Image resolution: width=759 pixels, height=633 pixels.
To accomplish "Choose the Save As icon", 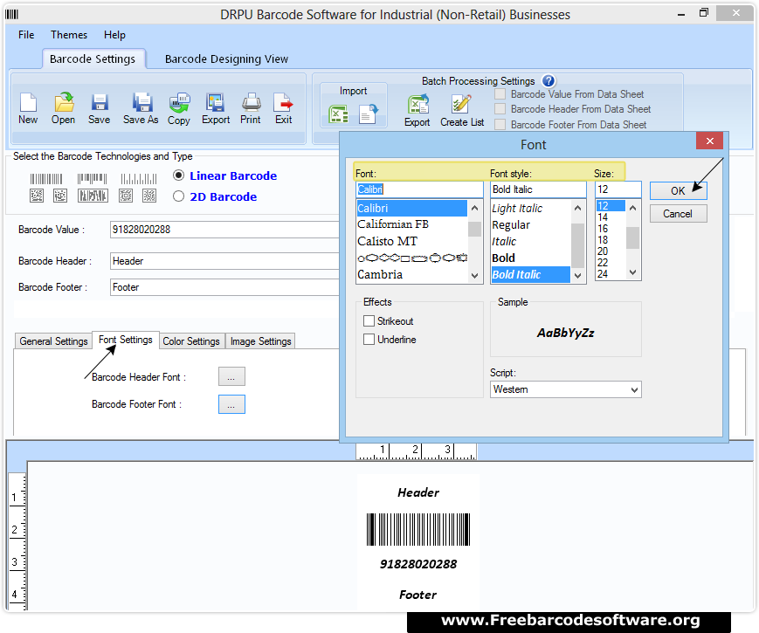I will tap(142, 102).
